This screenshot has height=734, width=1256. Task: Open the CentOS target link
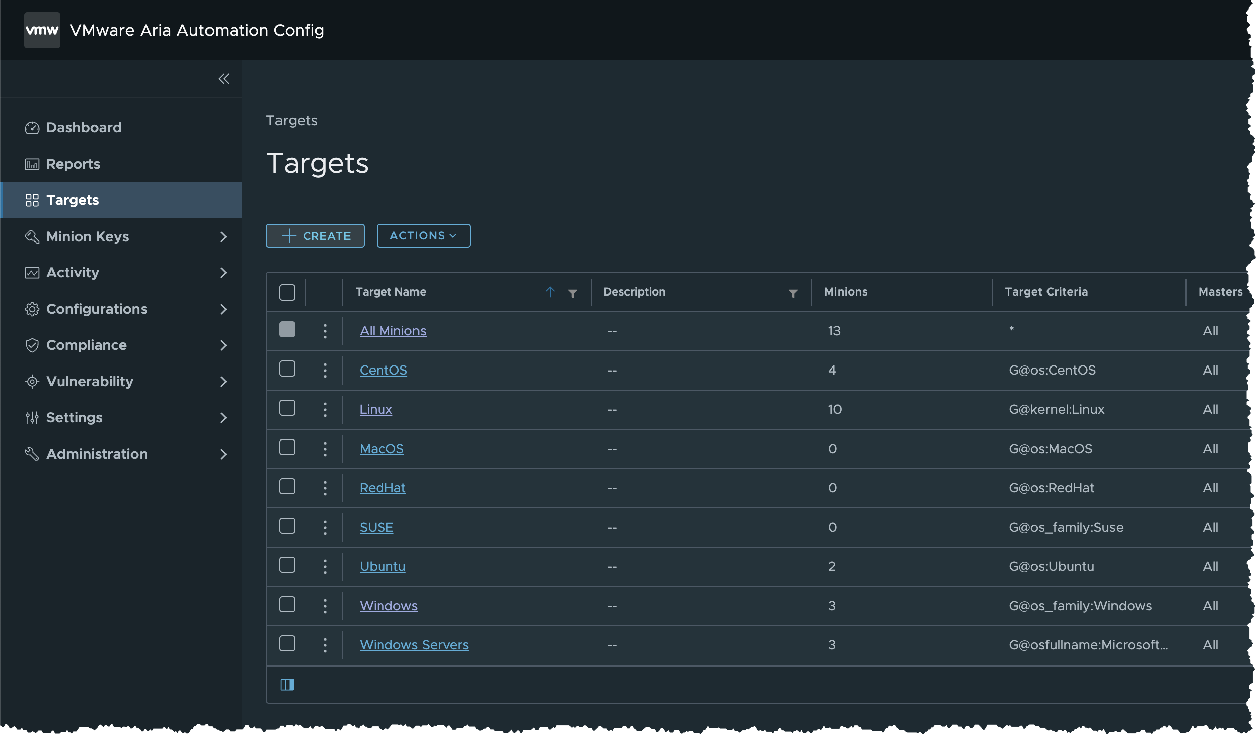[x=383, y=371]
